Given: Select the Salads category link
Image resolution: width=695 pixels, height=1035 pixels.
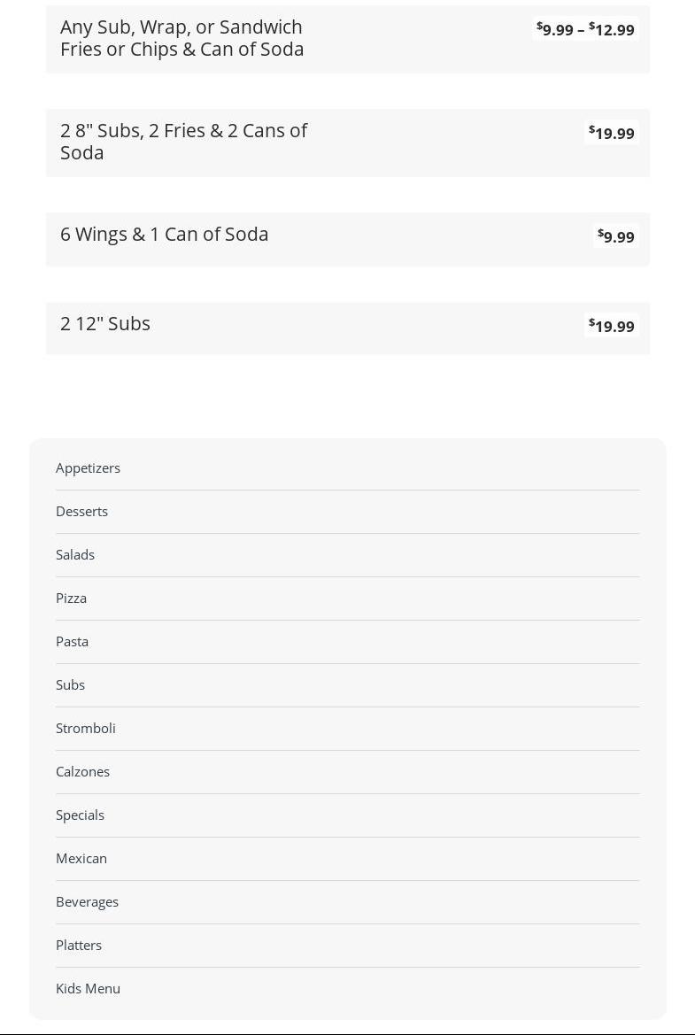Looking at the screenshot, I should coord(75,554).
